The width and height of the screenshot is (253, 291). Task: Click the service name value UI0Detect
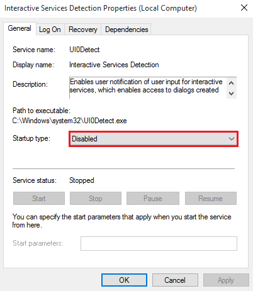[x=84, y=50]
